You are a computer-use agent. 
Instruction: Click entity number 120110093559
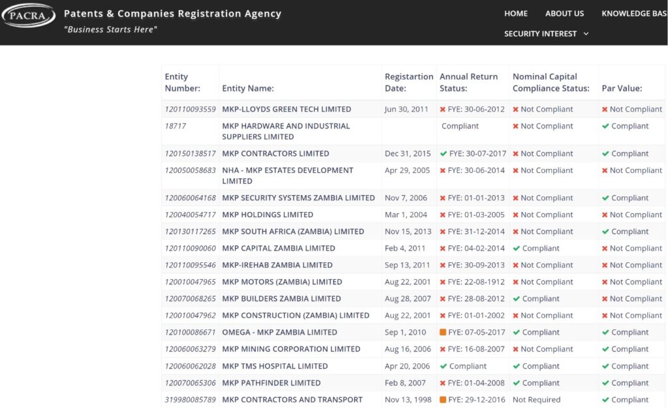(190, 109)
